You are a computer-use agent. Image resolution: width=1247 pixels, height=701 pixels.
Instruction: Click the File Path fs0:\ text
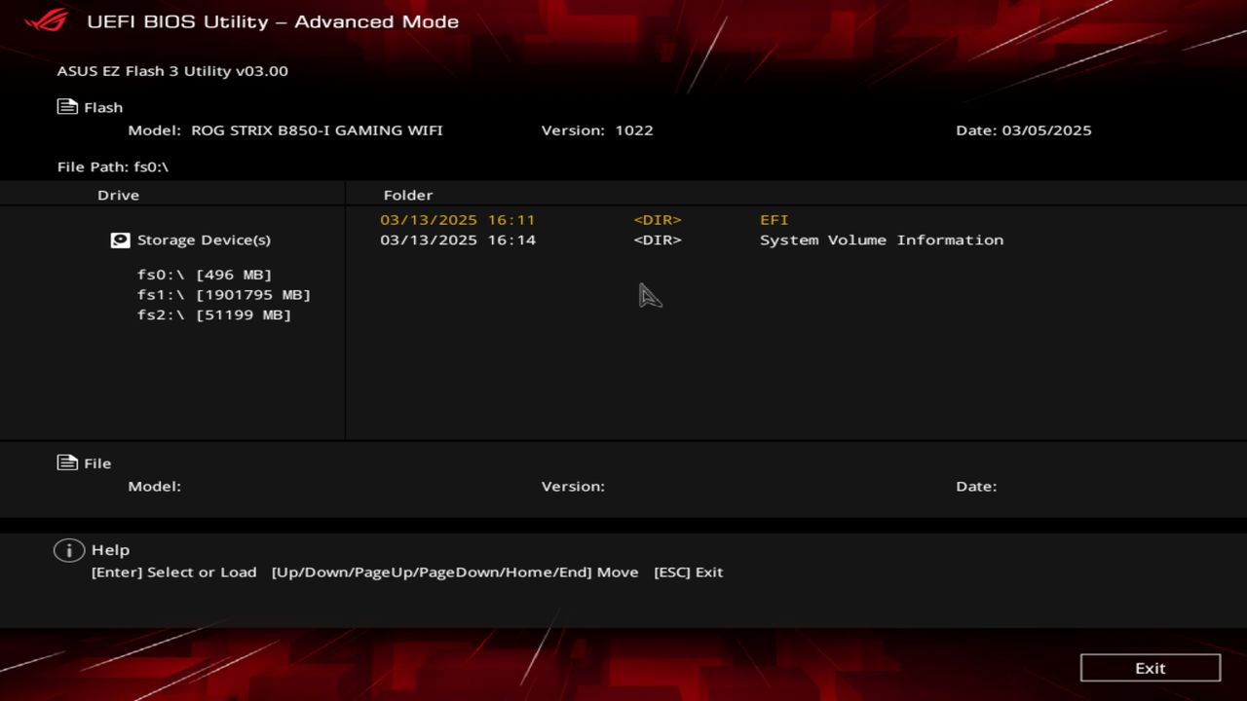tap(113, 166)
